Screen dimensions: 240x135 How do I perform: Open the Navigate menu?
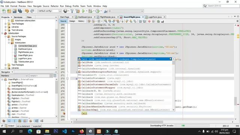point(37,6)
